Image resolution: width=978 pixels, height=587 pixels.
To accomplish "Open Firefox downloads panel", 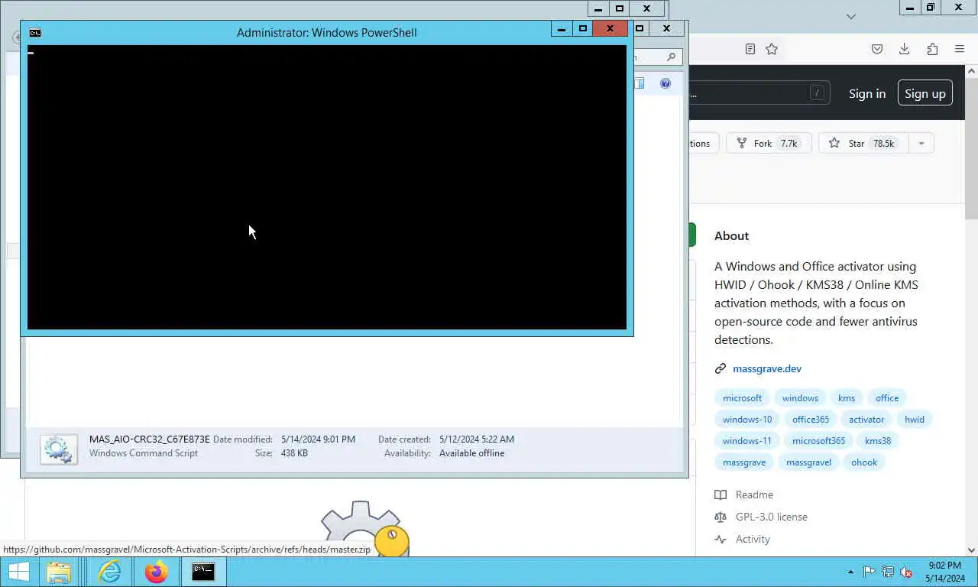I will [904, 49].
